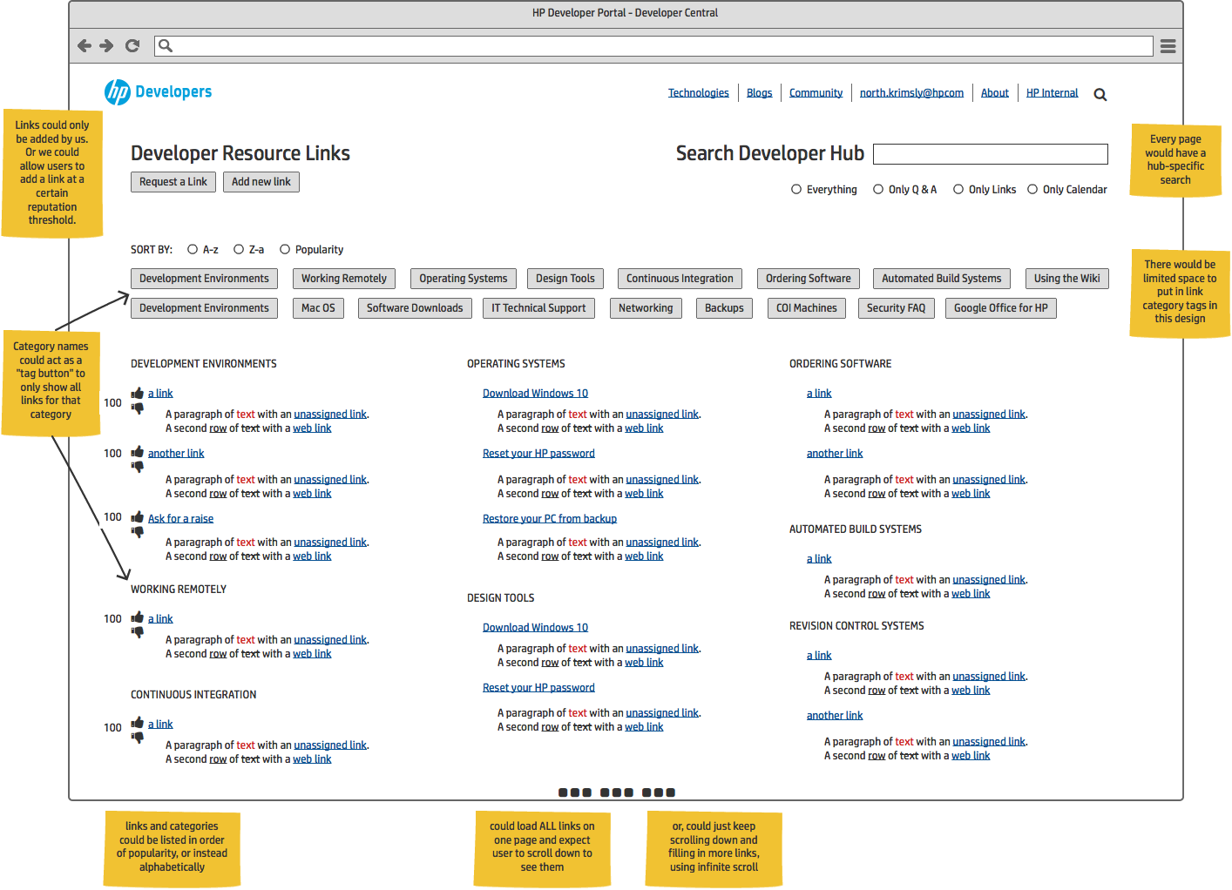Image resolution: width=1232 pixels, height=890 pixels.
Task: Open Community nav item
Action: [x=816, y=93]
